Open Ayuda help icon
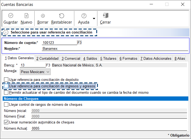 point(84,16)
